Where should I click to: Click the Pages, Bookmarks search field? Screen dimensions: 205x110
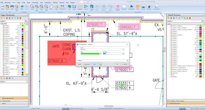[x=15, y=21]
